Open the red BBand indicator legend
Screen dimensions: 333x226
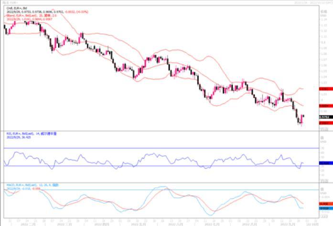click(x=29, y=15)
